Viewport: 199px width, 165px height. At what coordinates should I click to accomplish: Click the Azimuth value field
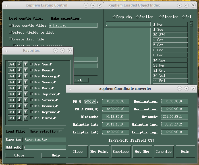pos(175,117)
